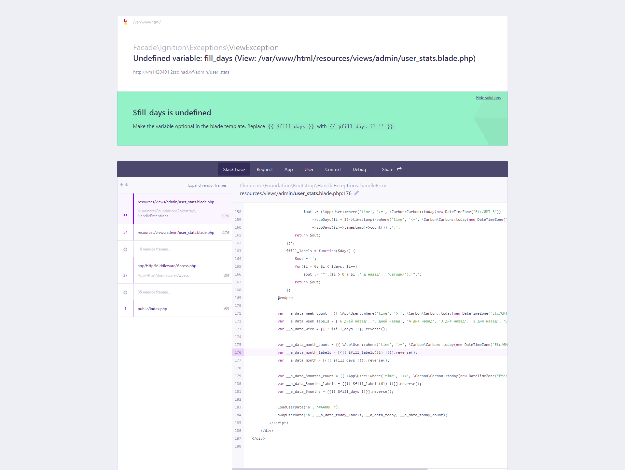Viewport: 625px width, 470px height.
Task: Select the public/index.php frame
Action: (176, 309)
